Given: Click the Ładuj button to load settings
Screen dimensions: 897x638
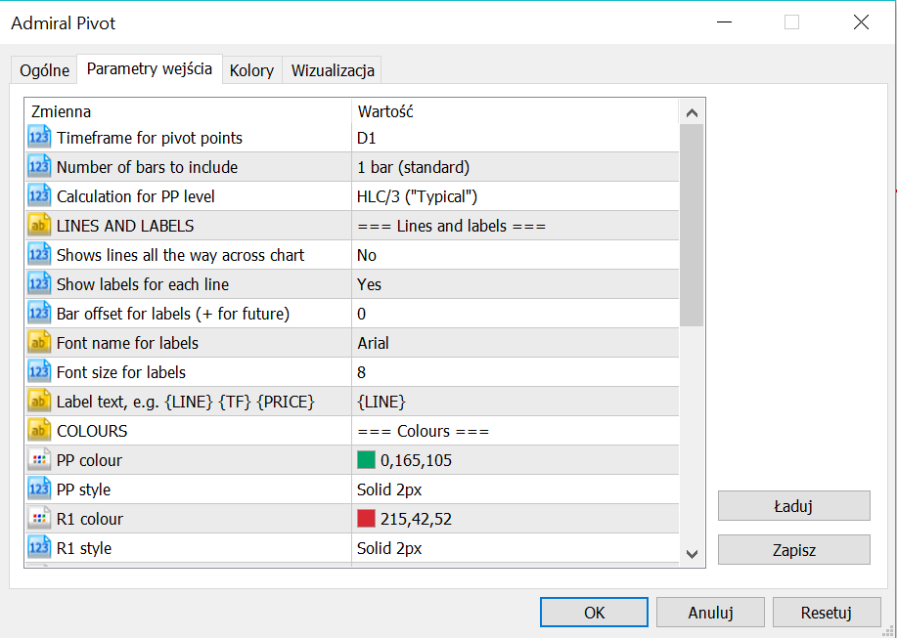Looking at the screenshot, I should tap(794, 506).
